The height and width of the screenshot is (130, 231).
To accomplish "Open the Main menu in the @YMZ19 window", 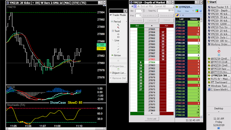I will point(179,11).
